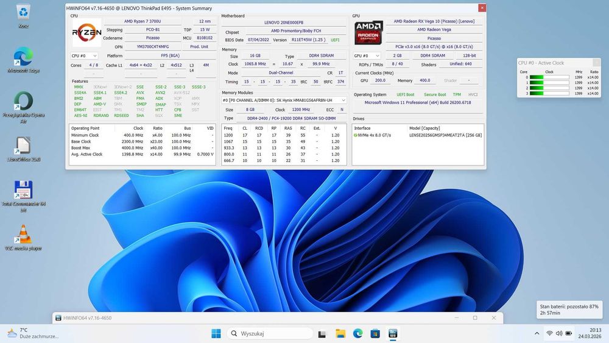The image size is (609, 343).
Task: Open the Opera Air browser shortcut
Action: coord(23,107)
